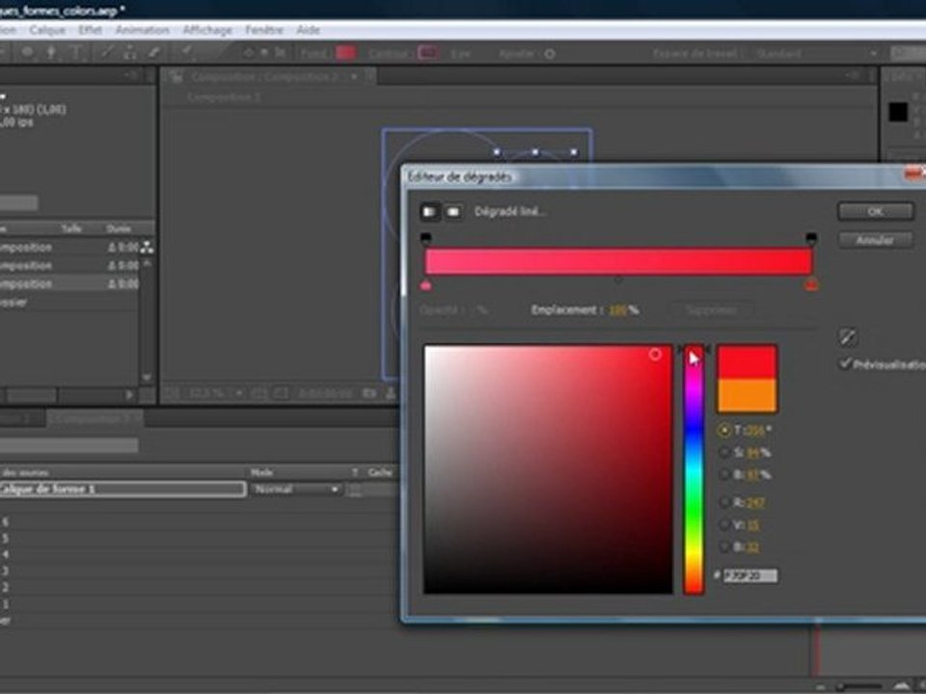Screen dimensions: 926x694
Task: Select the blue channel radio button
Action: (x=724, y=547)
